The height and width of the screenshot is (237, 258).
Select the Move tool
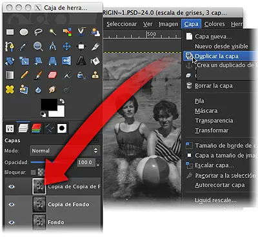pyautogui.click(x=66, y=46)
